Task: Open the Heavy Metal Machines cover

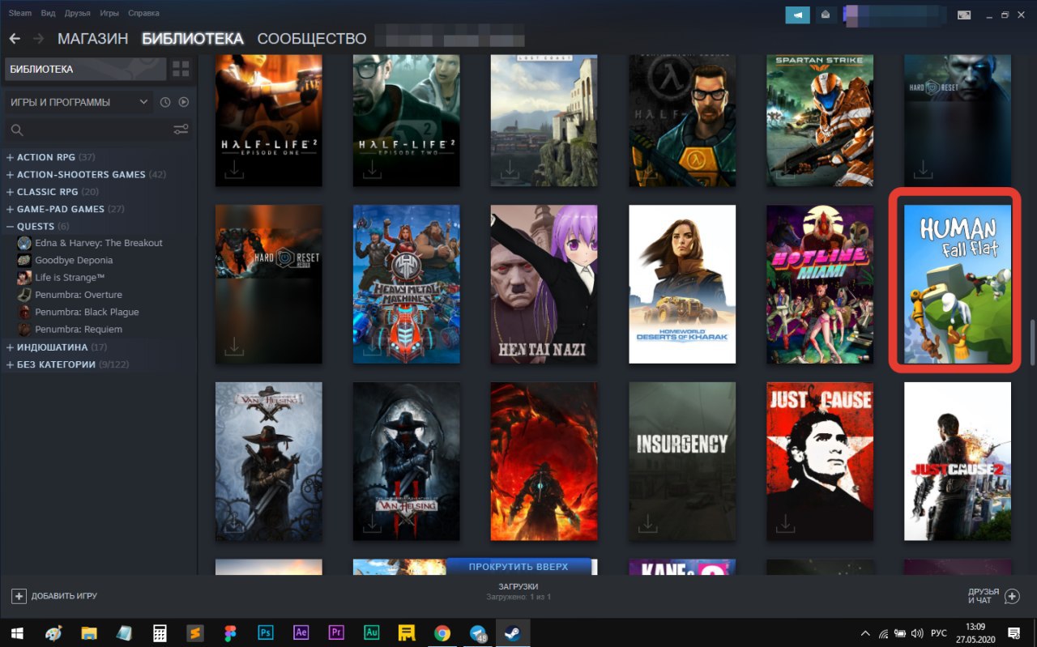Action: coord(407,283)
